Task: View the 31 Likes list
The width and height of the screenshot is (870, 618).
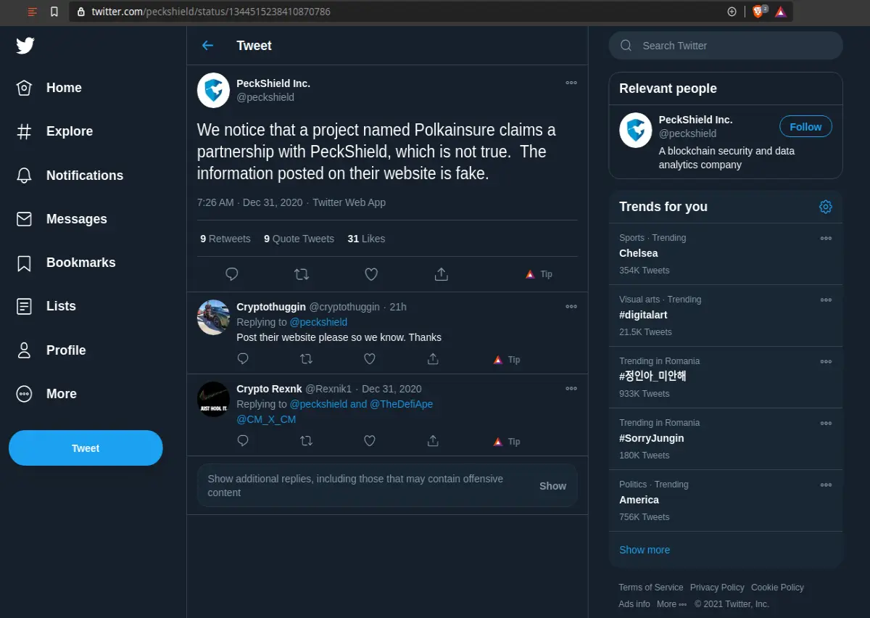Action: [x=366, y=239]
